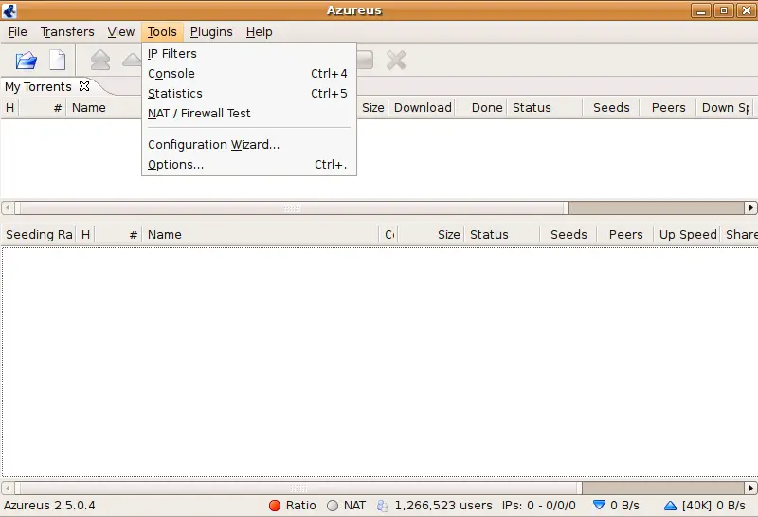Open the File menu
The image size is (758, 517).
[18, 32]
